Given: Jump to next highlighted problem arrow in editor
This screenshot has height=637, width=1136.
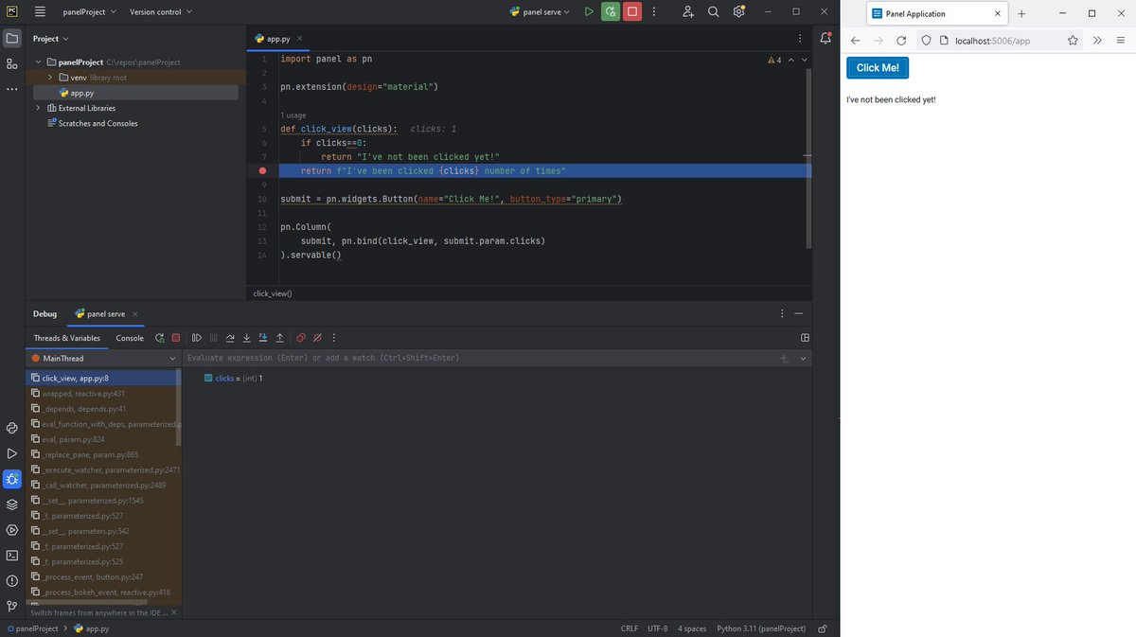Looking at the screenshot, I should coord(805,60).
